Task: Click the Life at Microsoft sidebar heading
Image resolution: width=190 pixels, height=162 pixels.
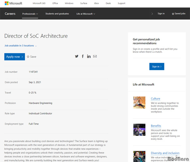Action: click(x=143, y=84)
